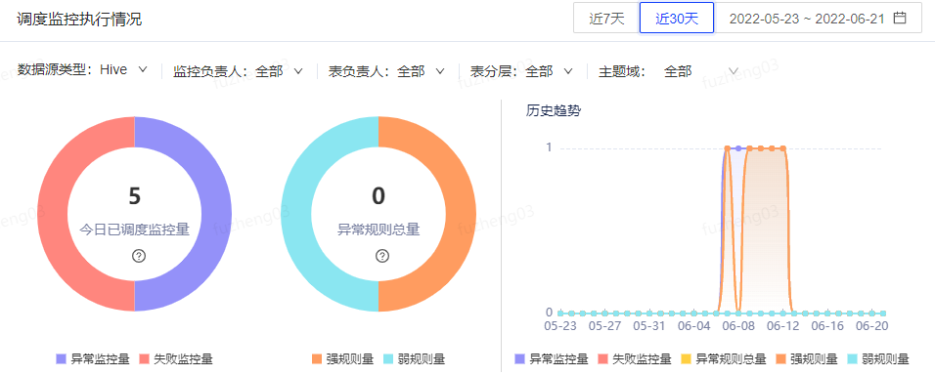The height and width of the screenshot is (376, 935).
Task: Click help icon under 今日已调度监控量
Action: [x=139, y=256]
